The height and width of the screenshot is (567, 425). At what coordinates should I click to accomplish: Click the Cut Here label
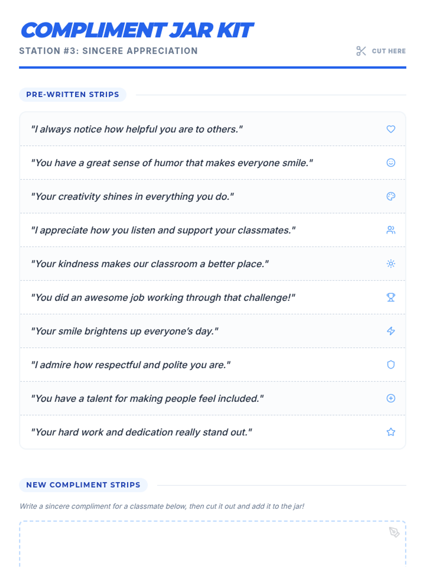389,51
